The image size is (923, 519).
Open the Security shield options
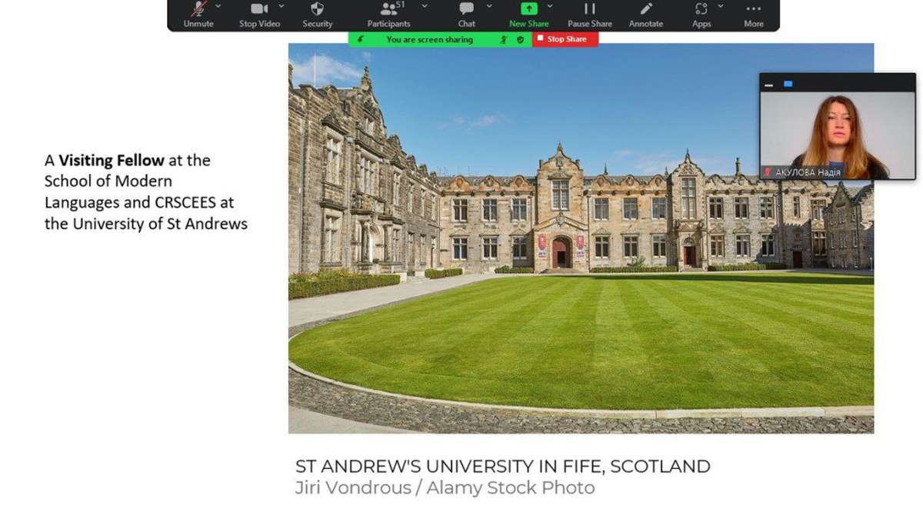[317, 15]
